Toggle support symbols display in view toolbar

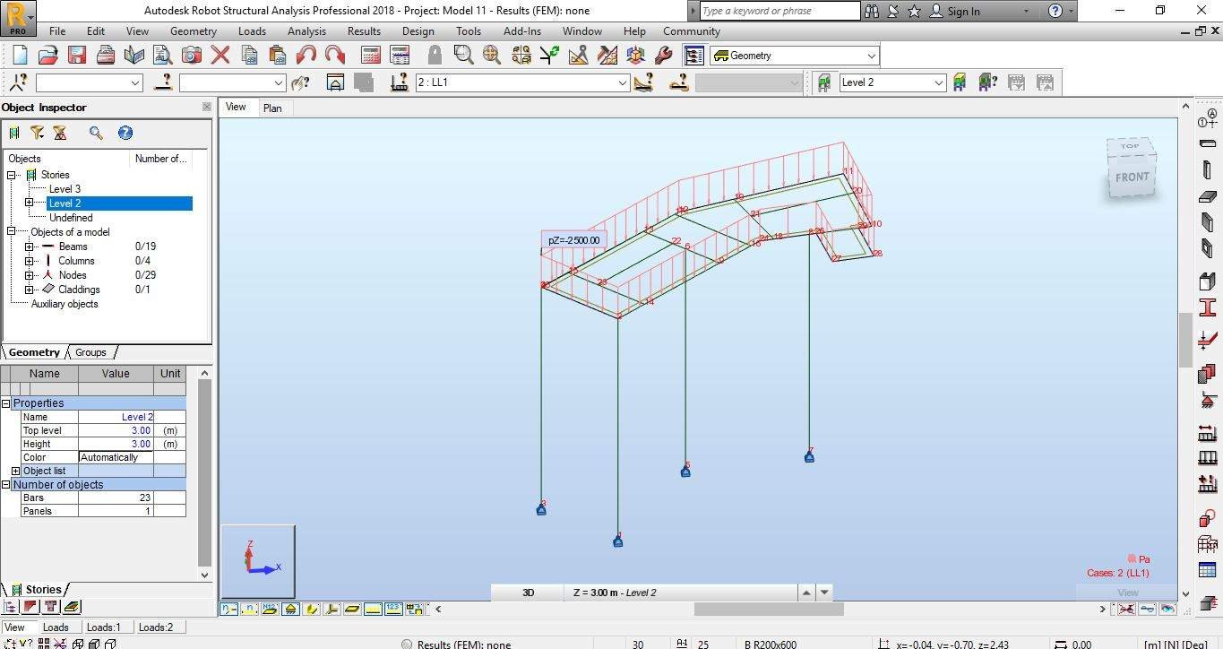pos(290,609)
